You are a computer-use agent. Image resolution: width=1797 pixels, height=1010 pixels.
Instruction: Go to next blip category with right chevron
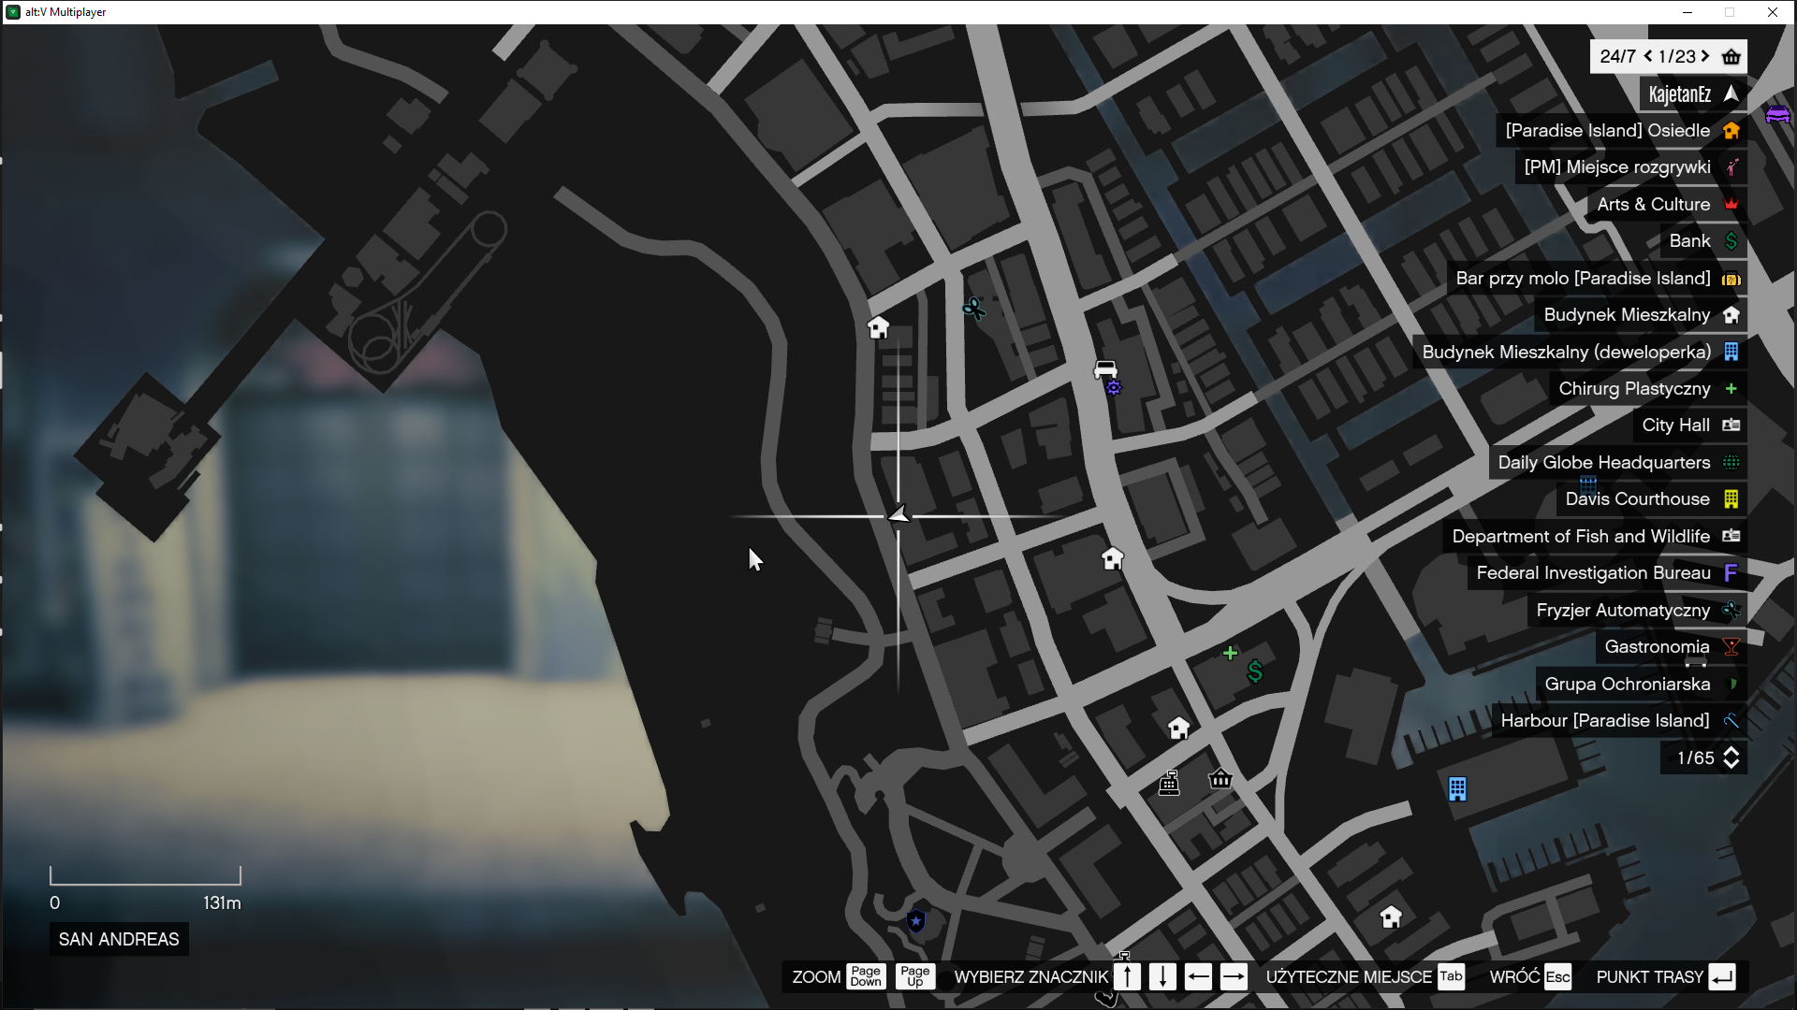[x=1705, y=56]
